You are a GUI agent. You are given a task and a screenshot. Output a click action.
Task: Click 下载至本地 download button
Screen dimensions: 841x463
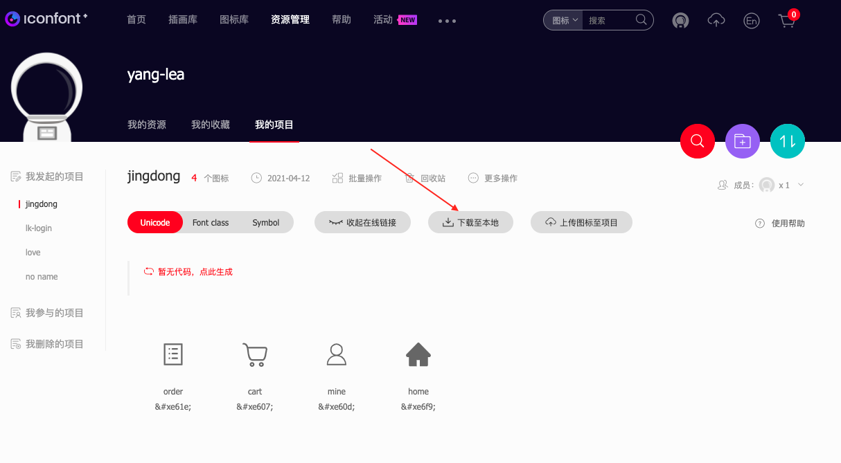coord(470,222)
